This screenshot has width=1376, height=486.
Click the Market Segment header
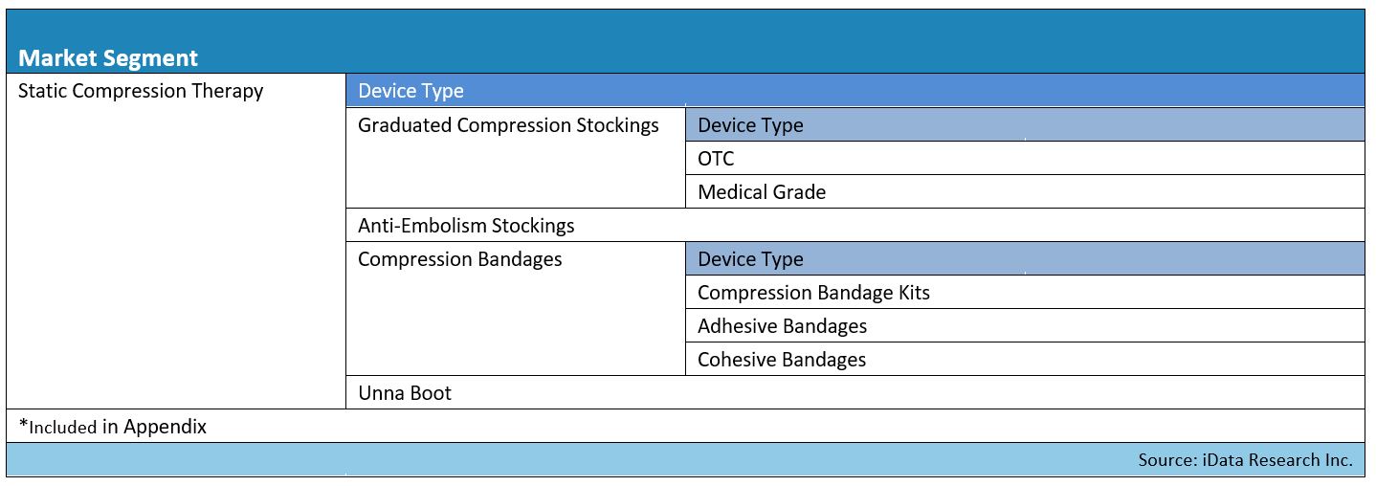point(108,58)
